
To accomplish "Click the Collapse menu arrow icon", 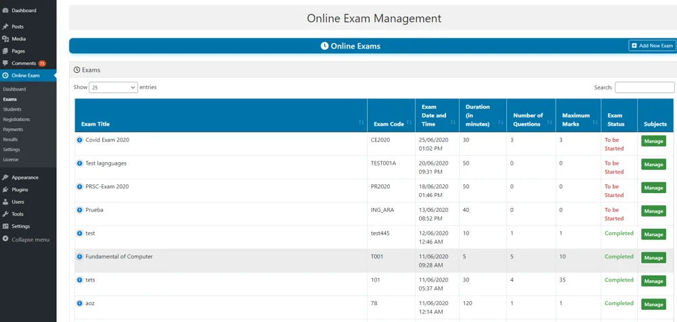I will (5, 240).
